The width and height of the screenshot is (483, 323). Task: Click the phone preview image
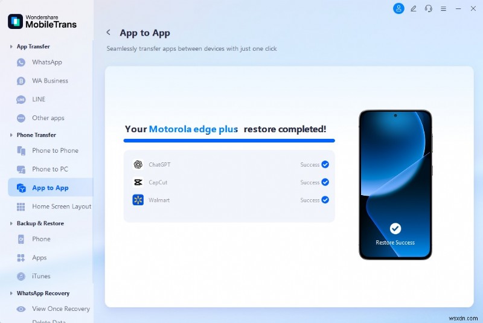pyautogui.click(x=395, y=185)
